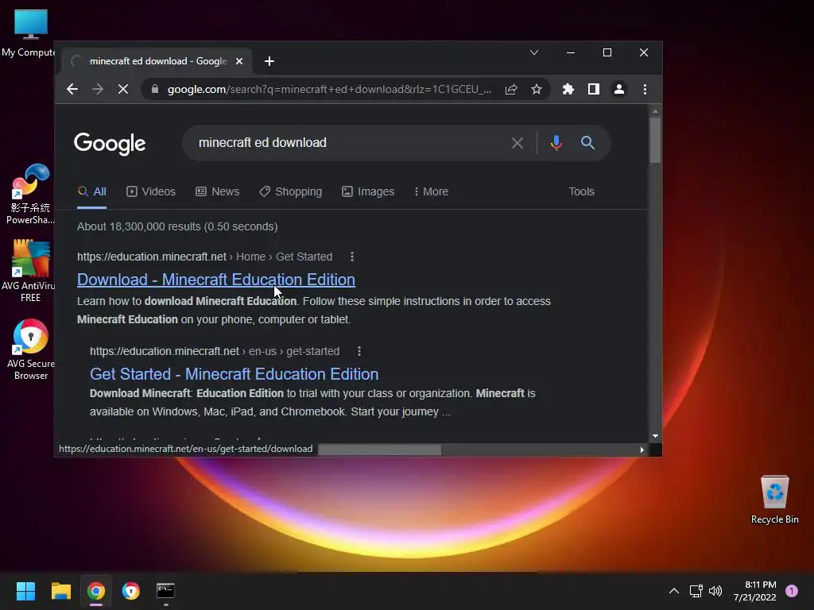Open the clock showing 8:11 PM
This screenshot has width=814, height=610.
coord(755,591)
